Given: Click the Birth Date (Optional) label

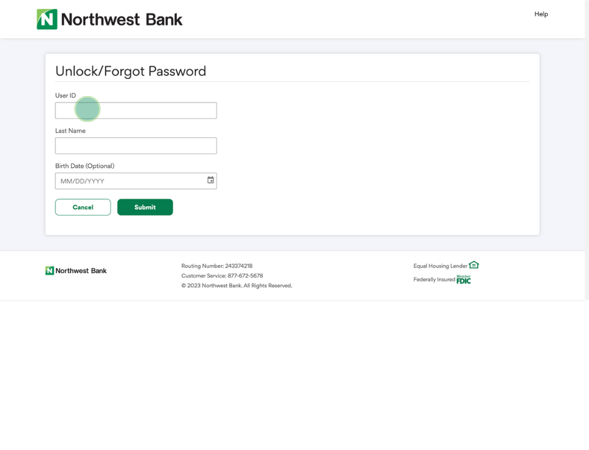Looking at the screenshot, I should 85,166.
